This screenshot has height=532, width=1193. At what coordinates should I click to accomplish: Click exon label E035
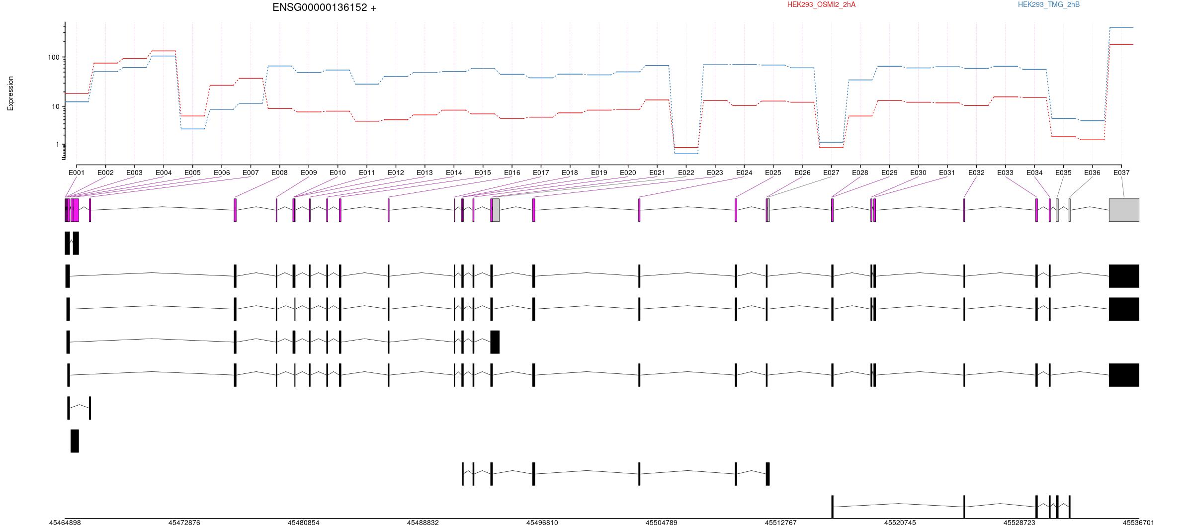coord(1063,173)
